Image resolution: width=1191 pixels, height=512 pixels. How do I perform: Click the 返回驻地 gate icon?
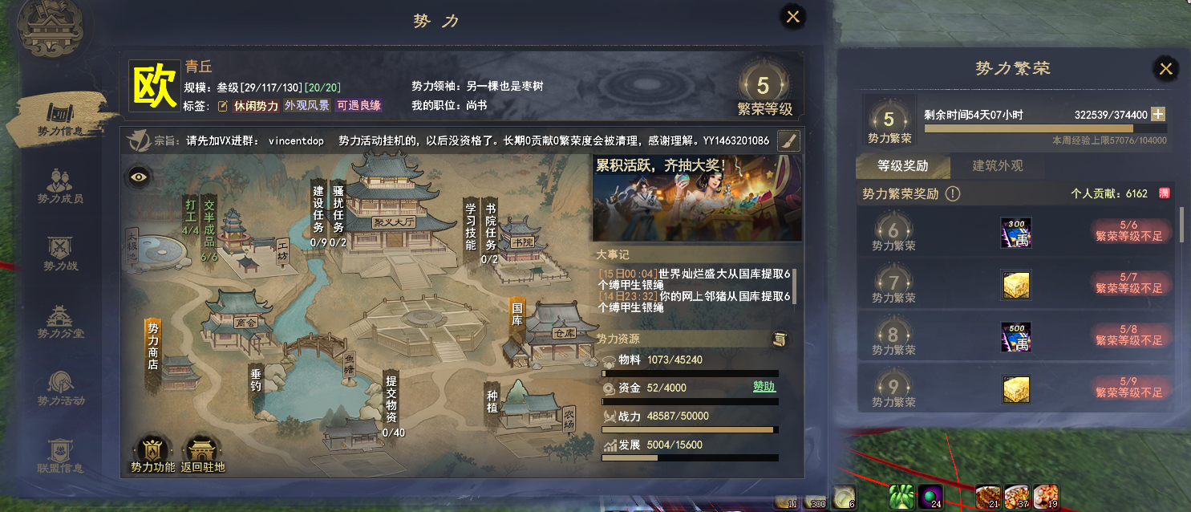203,454
